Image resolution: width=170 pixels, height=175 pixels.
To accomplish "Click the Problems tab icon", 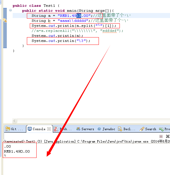I will [x=56, y=129].
